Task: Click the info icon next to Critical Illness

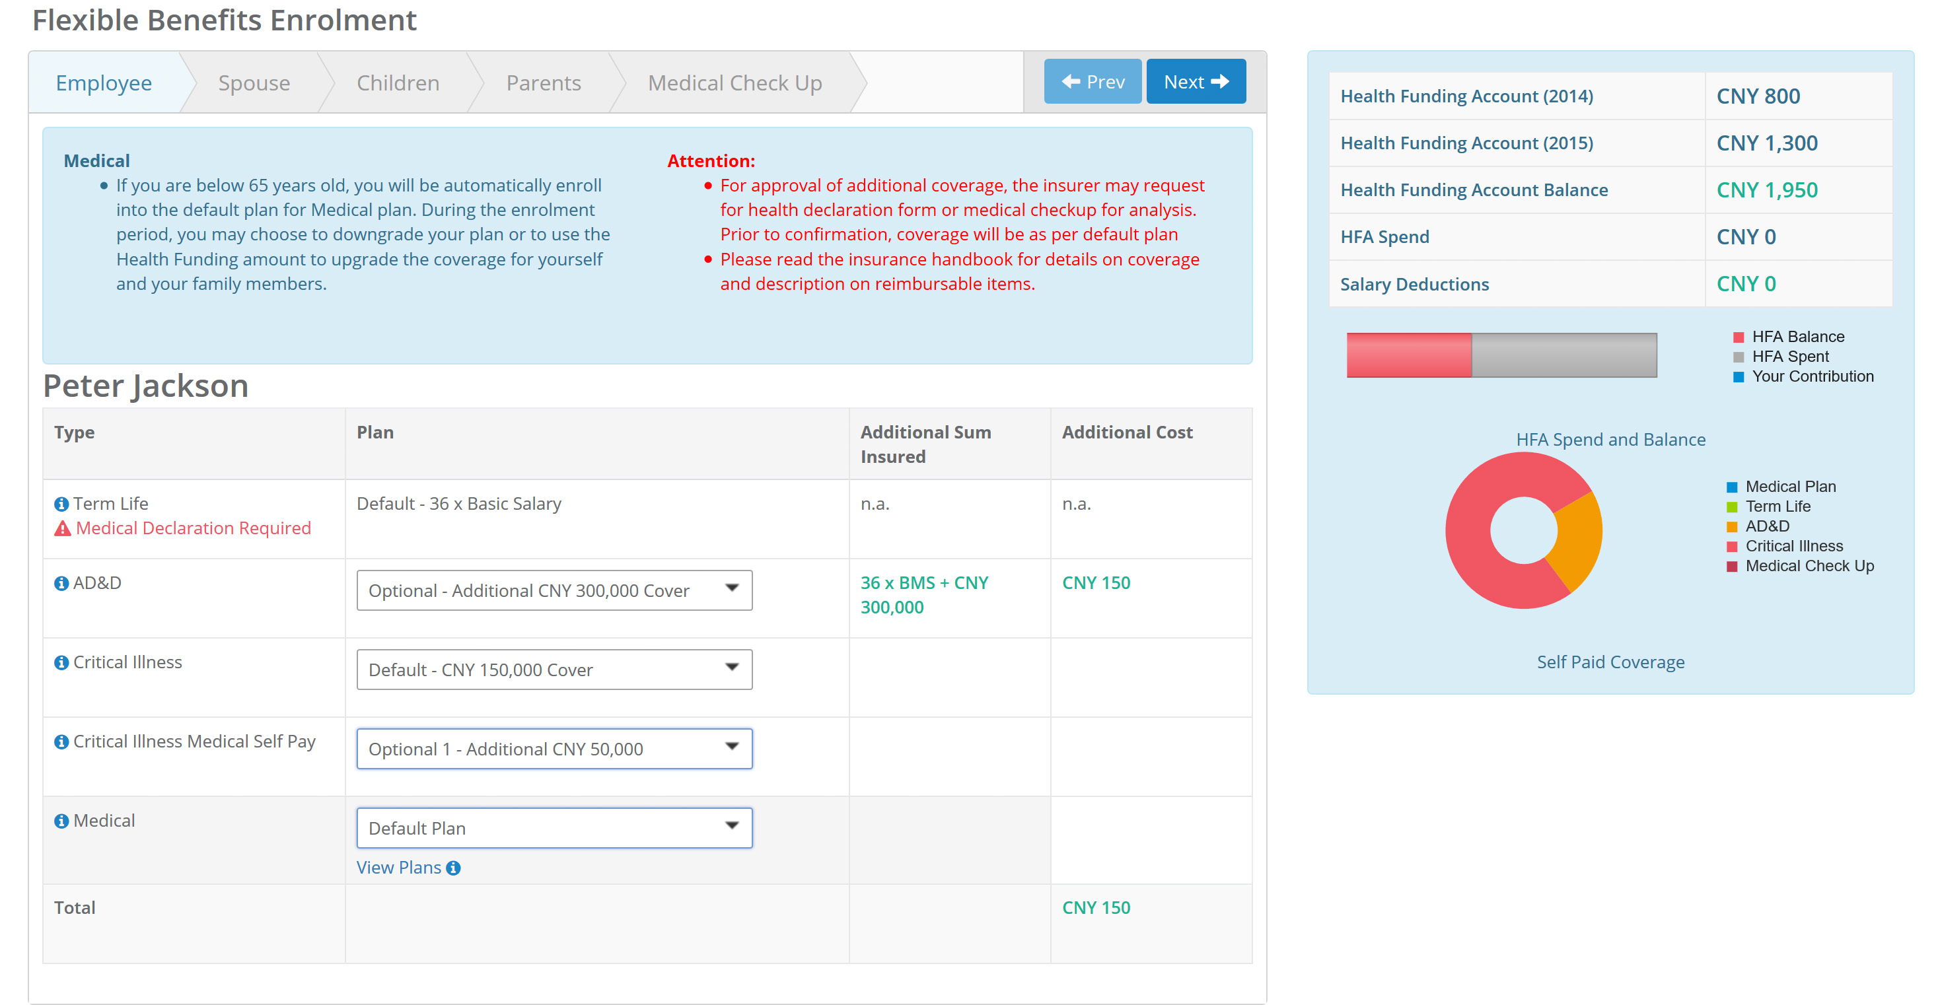Action: coord(61,663)
